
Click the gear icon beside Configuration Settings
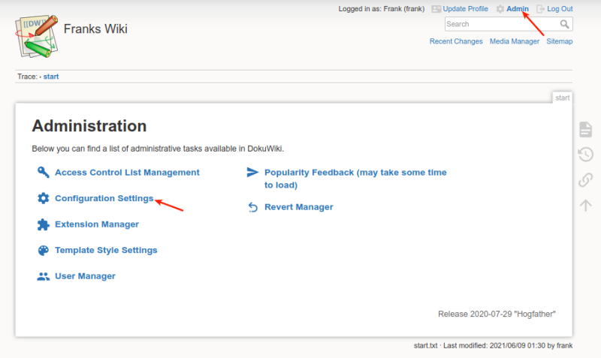44,198
